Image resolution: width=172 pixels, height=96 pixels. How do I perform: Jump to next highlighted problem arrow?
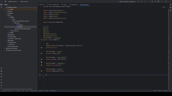click(x=168, y=7)
